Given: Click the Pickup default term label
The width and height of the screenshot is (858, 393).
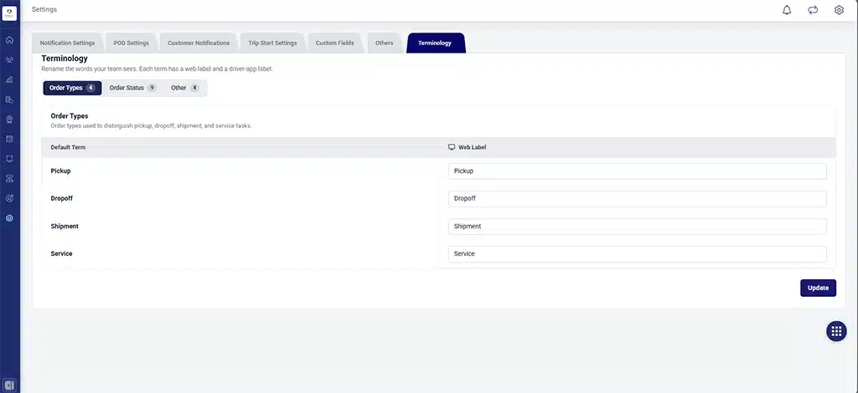Looking at the screenshot, I should click(x=60, y=171).
